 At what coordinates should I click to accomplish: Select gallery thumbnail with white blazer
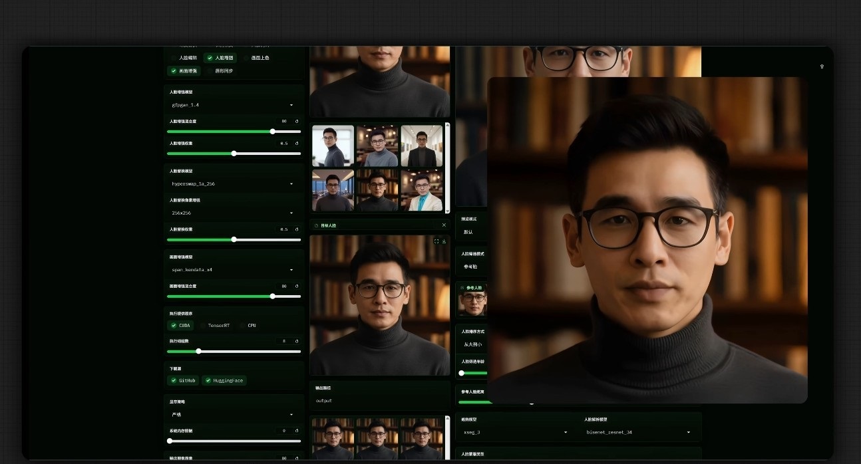422,190
